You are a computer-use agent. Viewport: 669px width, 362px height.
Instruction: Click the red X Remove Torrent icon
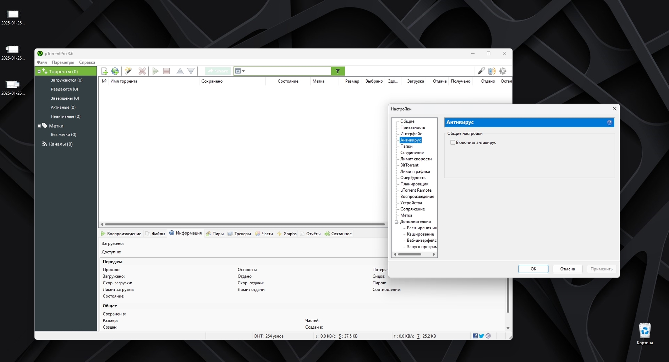click(142, 71)
